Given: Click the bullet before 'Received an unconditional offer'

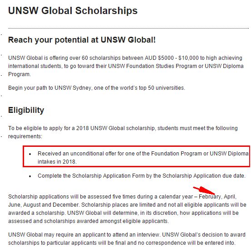Looking at the screenshot, I should coord(30,154).
